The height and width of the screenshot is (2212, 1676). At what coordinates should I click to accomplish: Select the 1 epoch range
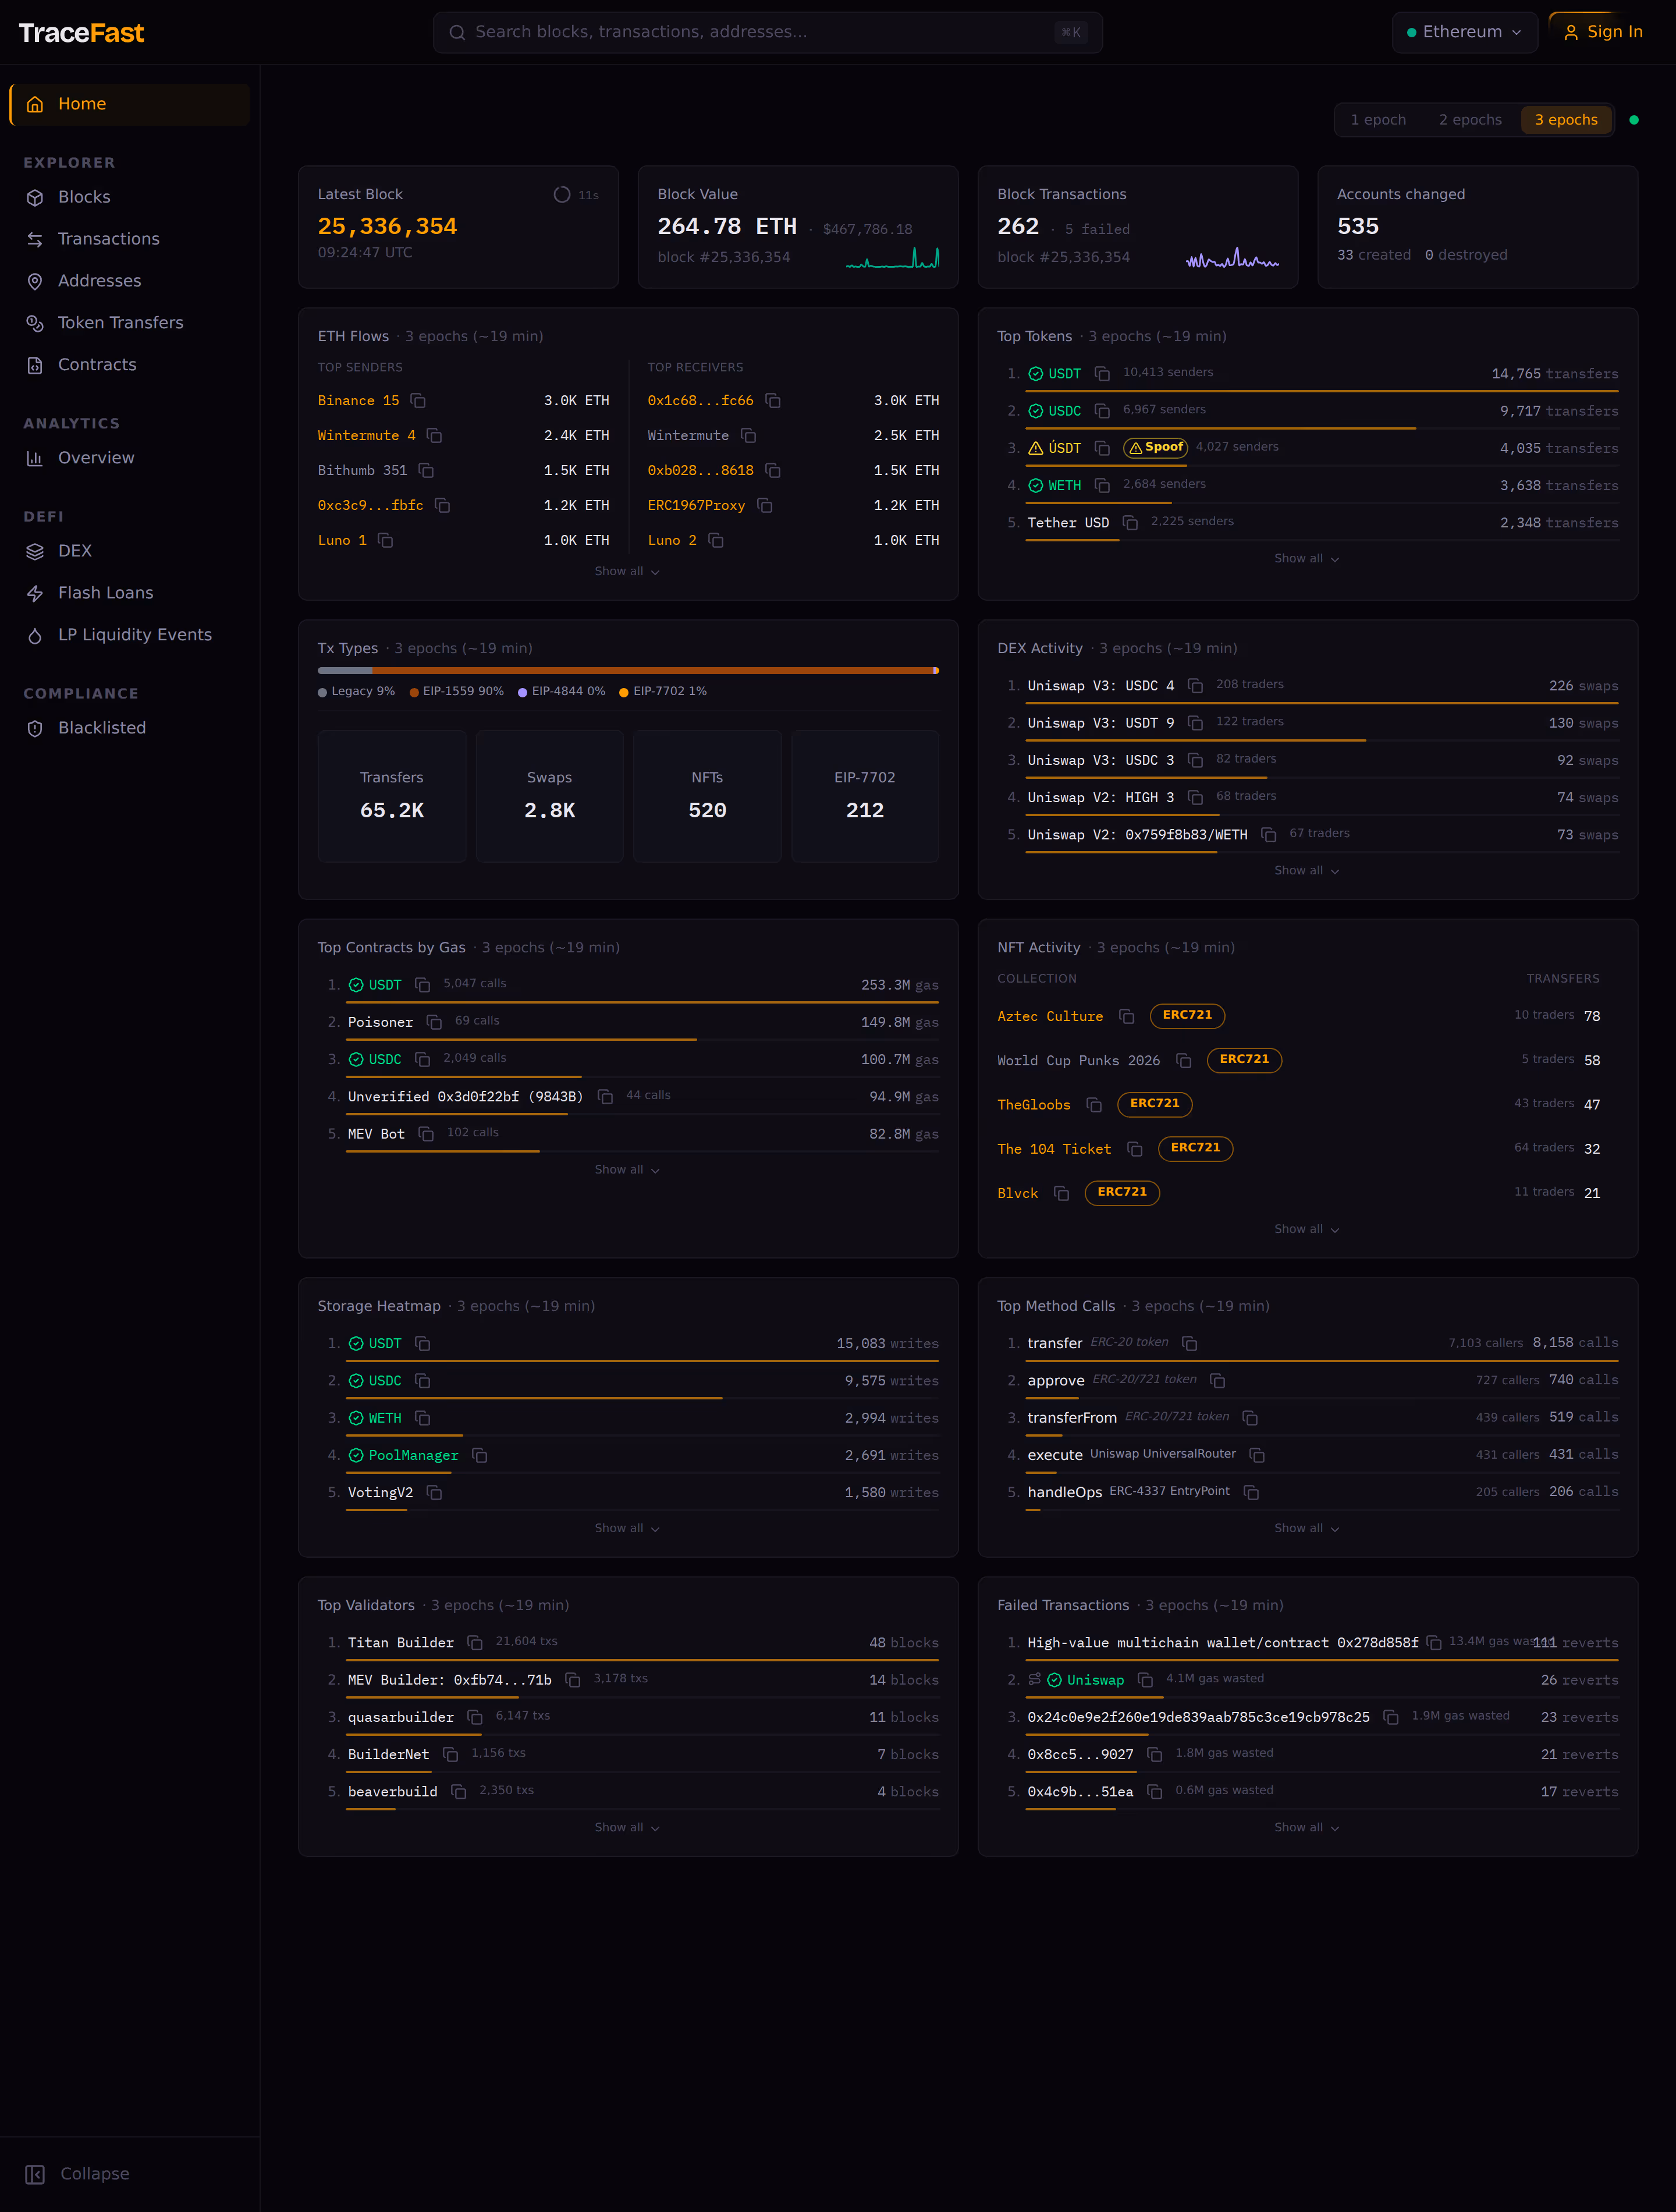point(1378,120)
